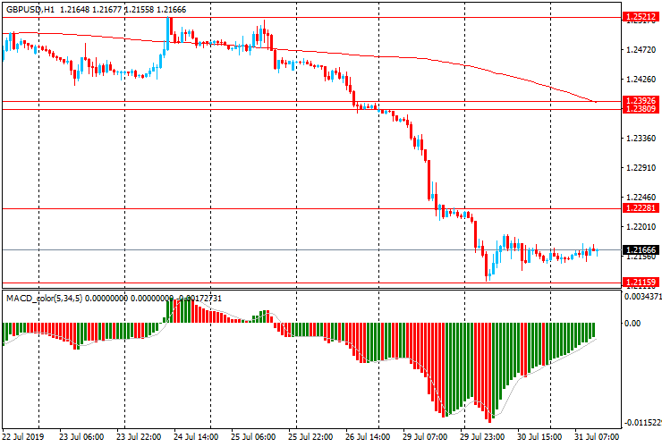Screen dimensions: 662x447
Task: Click the 31 Jul 07:00 time label
Action: 597,436
